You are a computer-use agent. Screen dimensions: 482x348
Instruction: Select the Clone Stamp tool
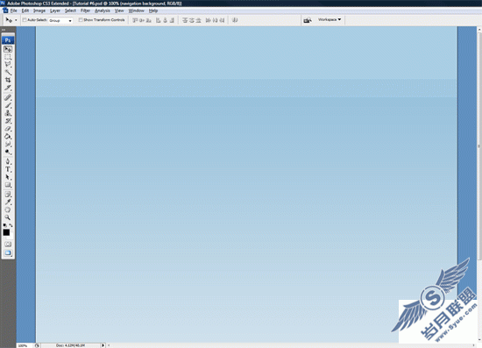[8, 113]
